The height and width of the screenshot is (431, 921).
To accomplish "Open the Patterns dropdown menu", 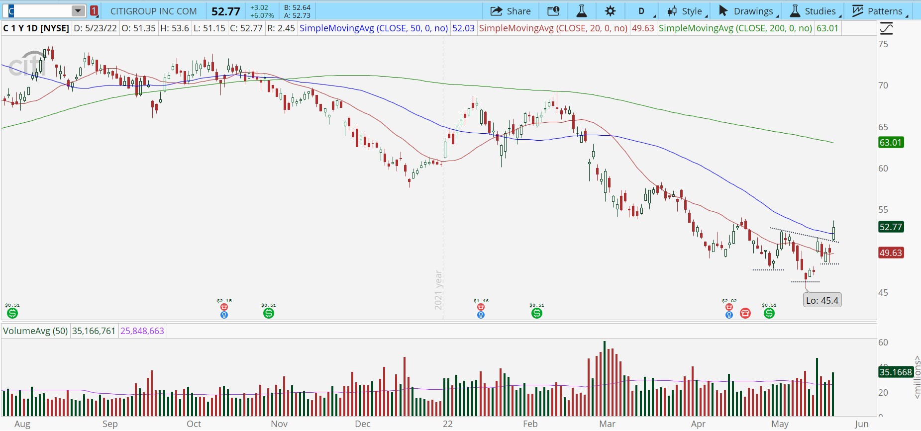I will coord(879,11).
